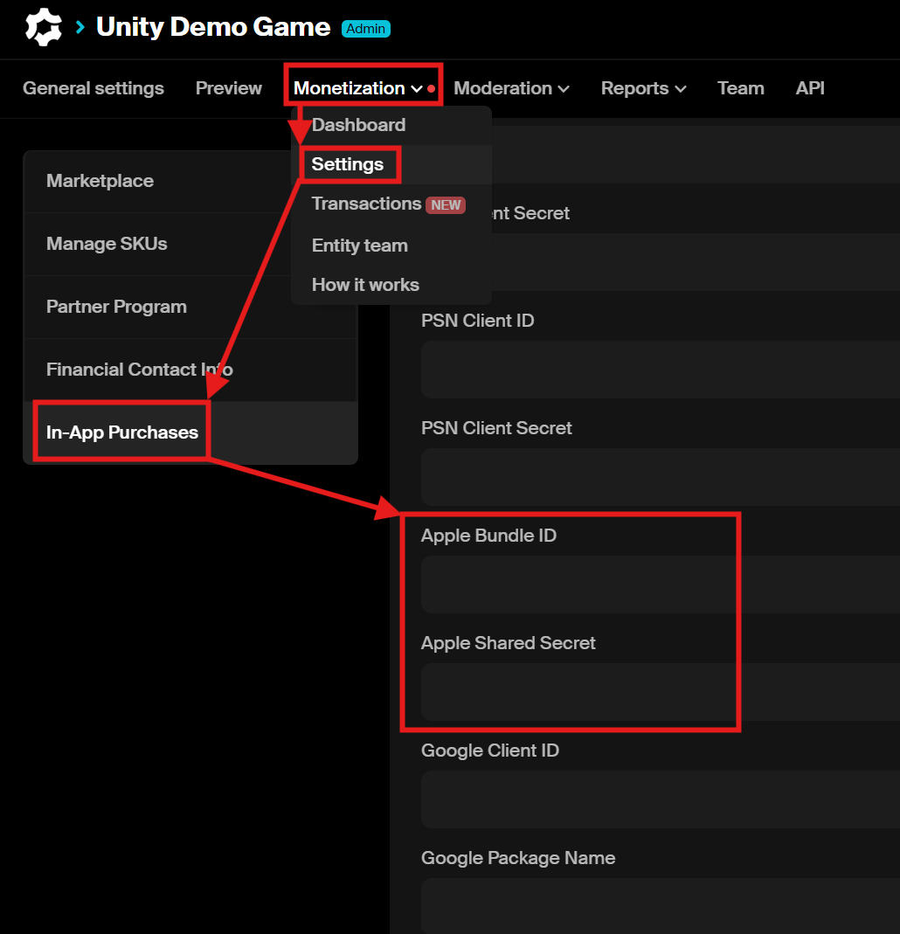Click the PSN Client Secret label
The image size is (900, 934).
[496, 428]
